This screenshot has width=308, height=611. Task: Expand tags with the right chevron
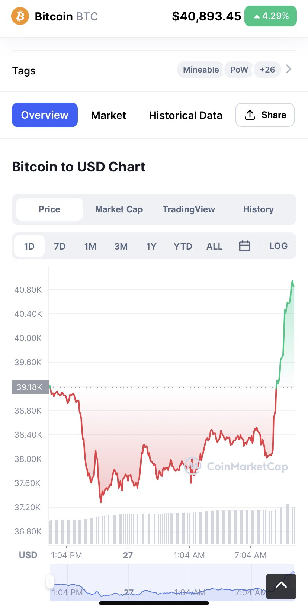click(289, 69)
